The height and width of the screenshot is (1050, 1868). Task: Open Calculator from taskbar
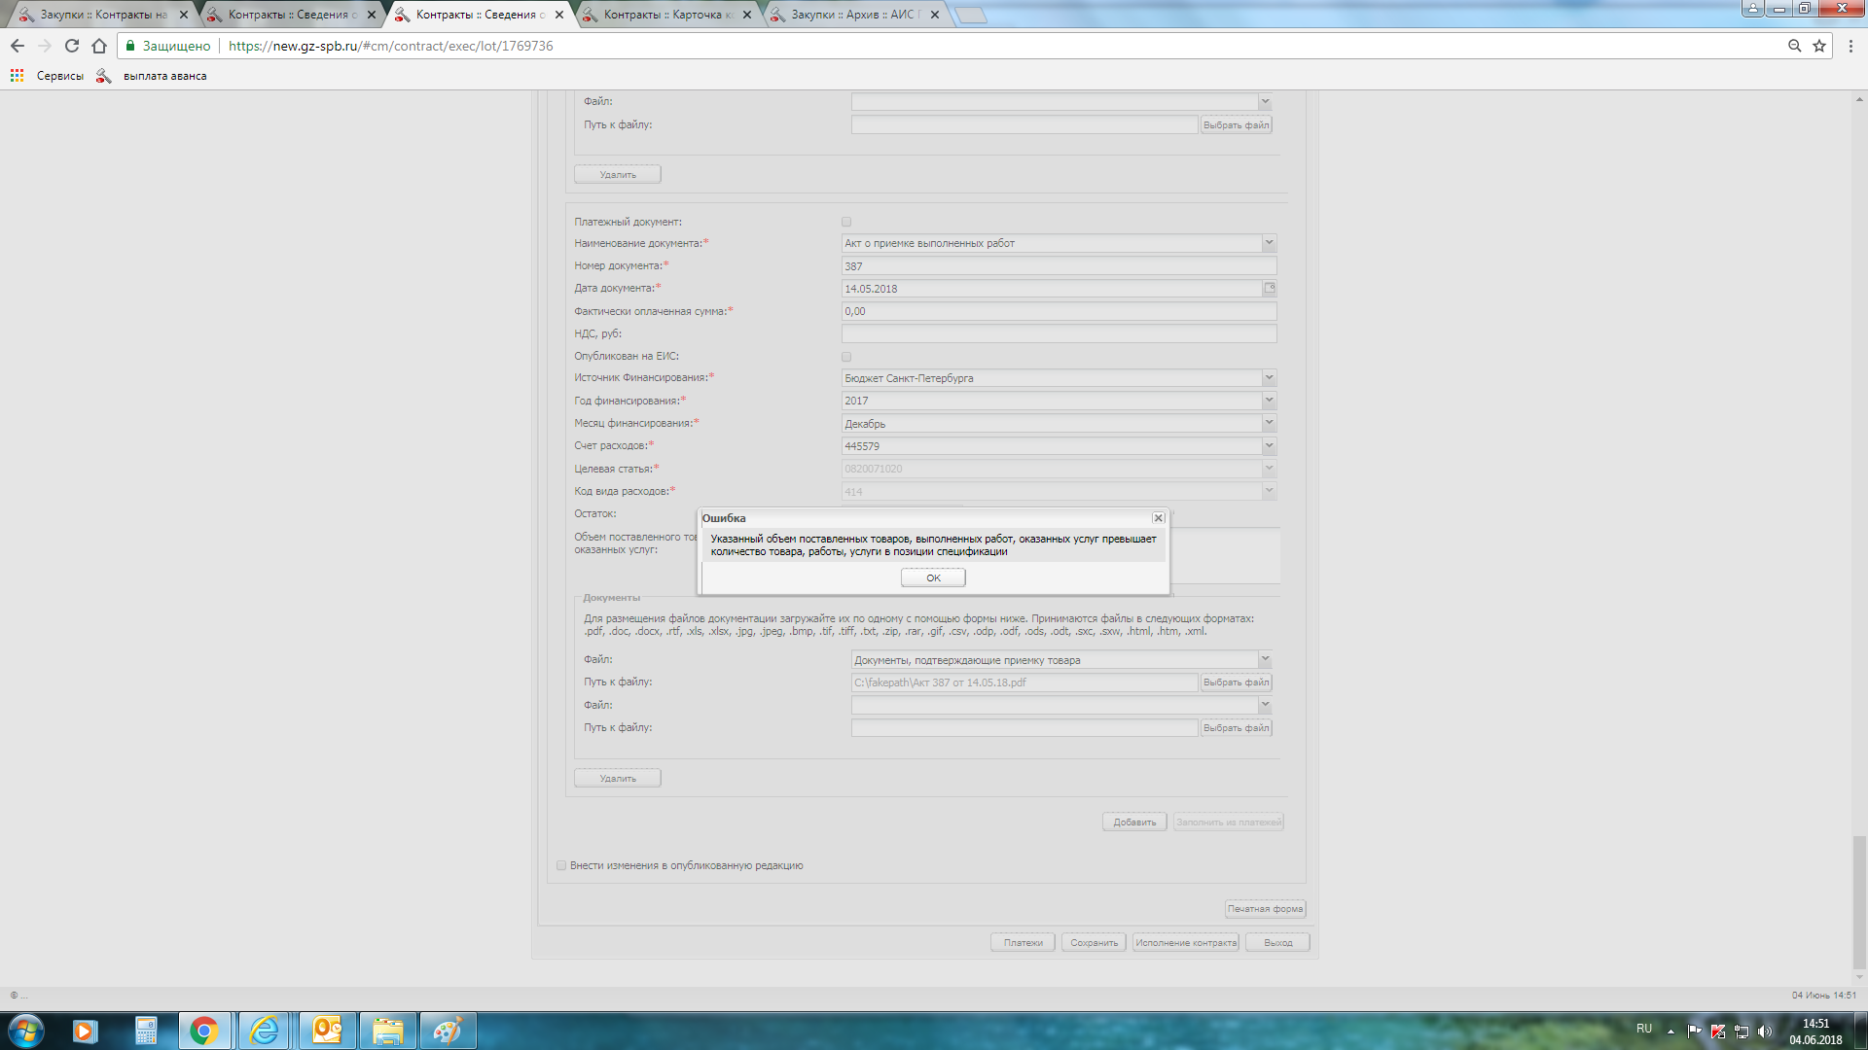(x=145, y=1031)
